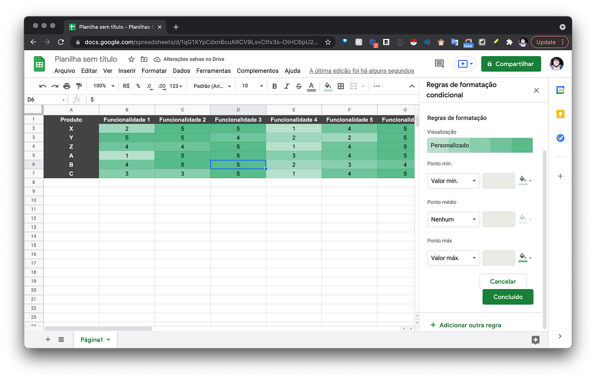Open the fill color paint bucket icon

327,86
